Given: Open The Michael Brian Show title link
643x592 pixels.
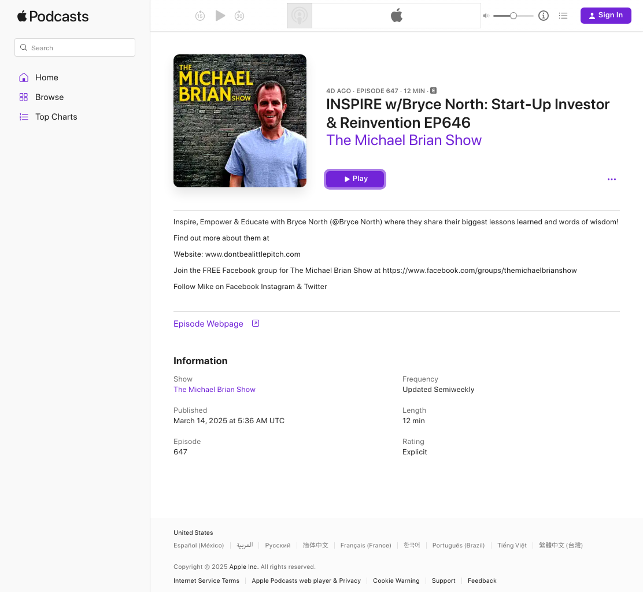Looking at the screenshot, I should pyautogui.click(x=404, y=140).
